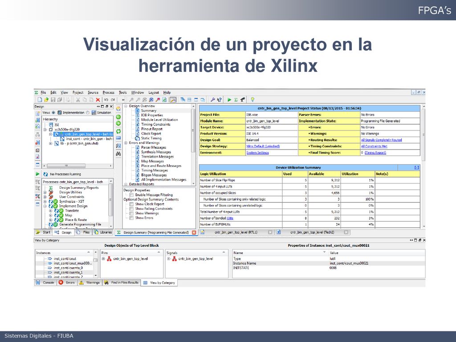Click the green Run process toolbar icon
Image resolution: width=456 pixels, height=342 pixels.
(x=229, y=100)
